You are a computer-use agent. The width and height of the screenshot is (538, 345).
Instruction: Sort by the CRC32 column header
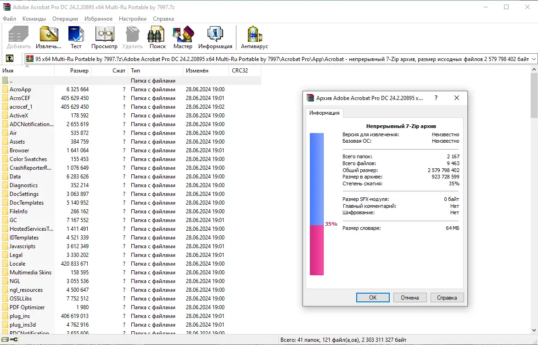tap(245, 70)
